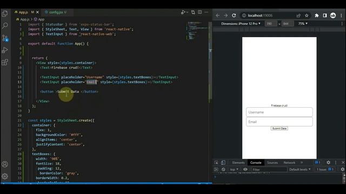Screen dimensions: 346x194
Task: Click the Username field in preview
Action: (x=280, y=112)
